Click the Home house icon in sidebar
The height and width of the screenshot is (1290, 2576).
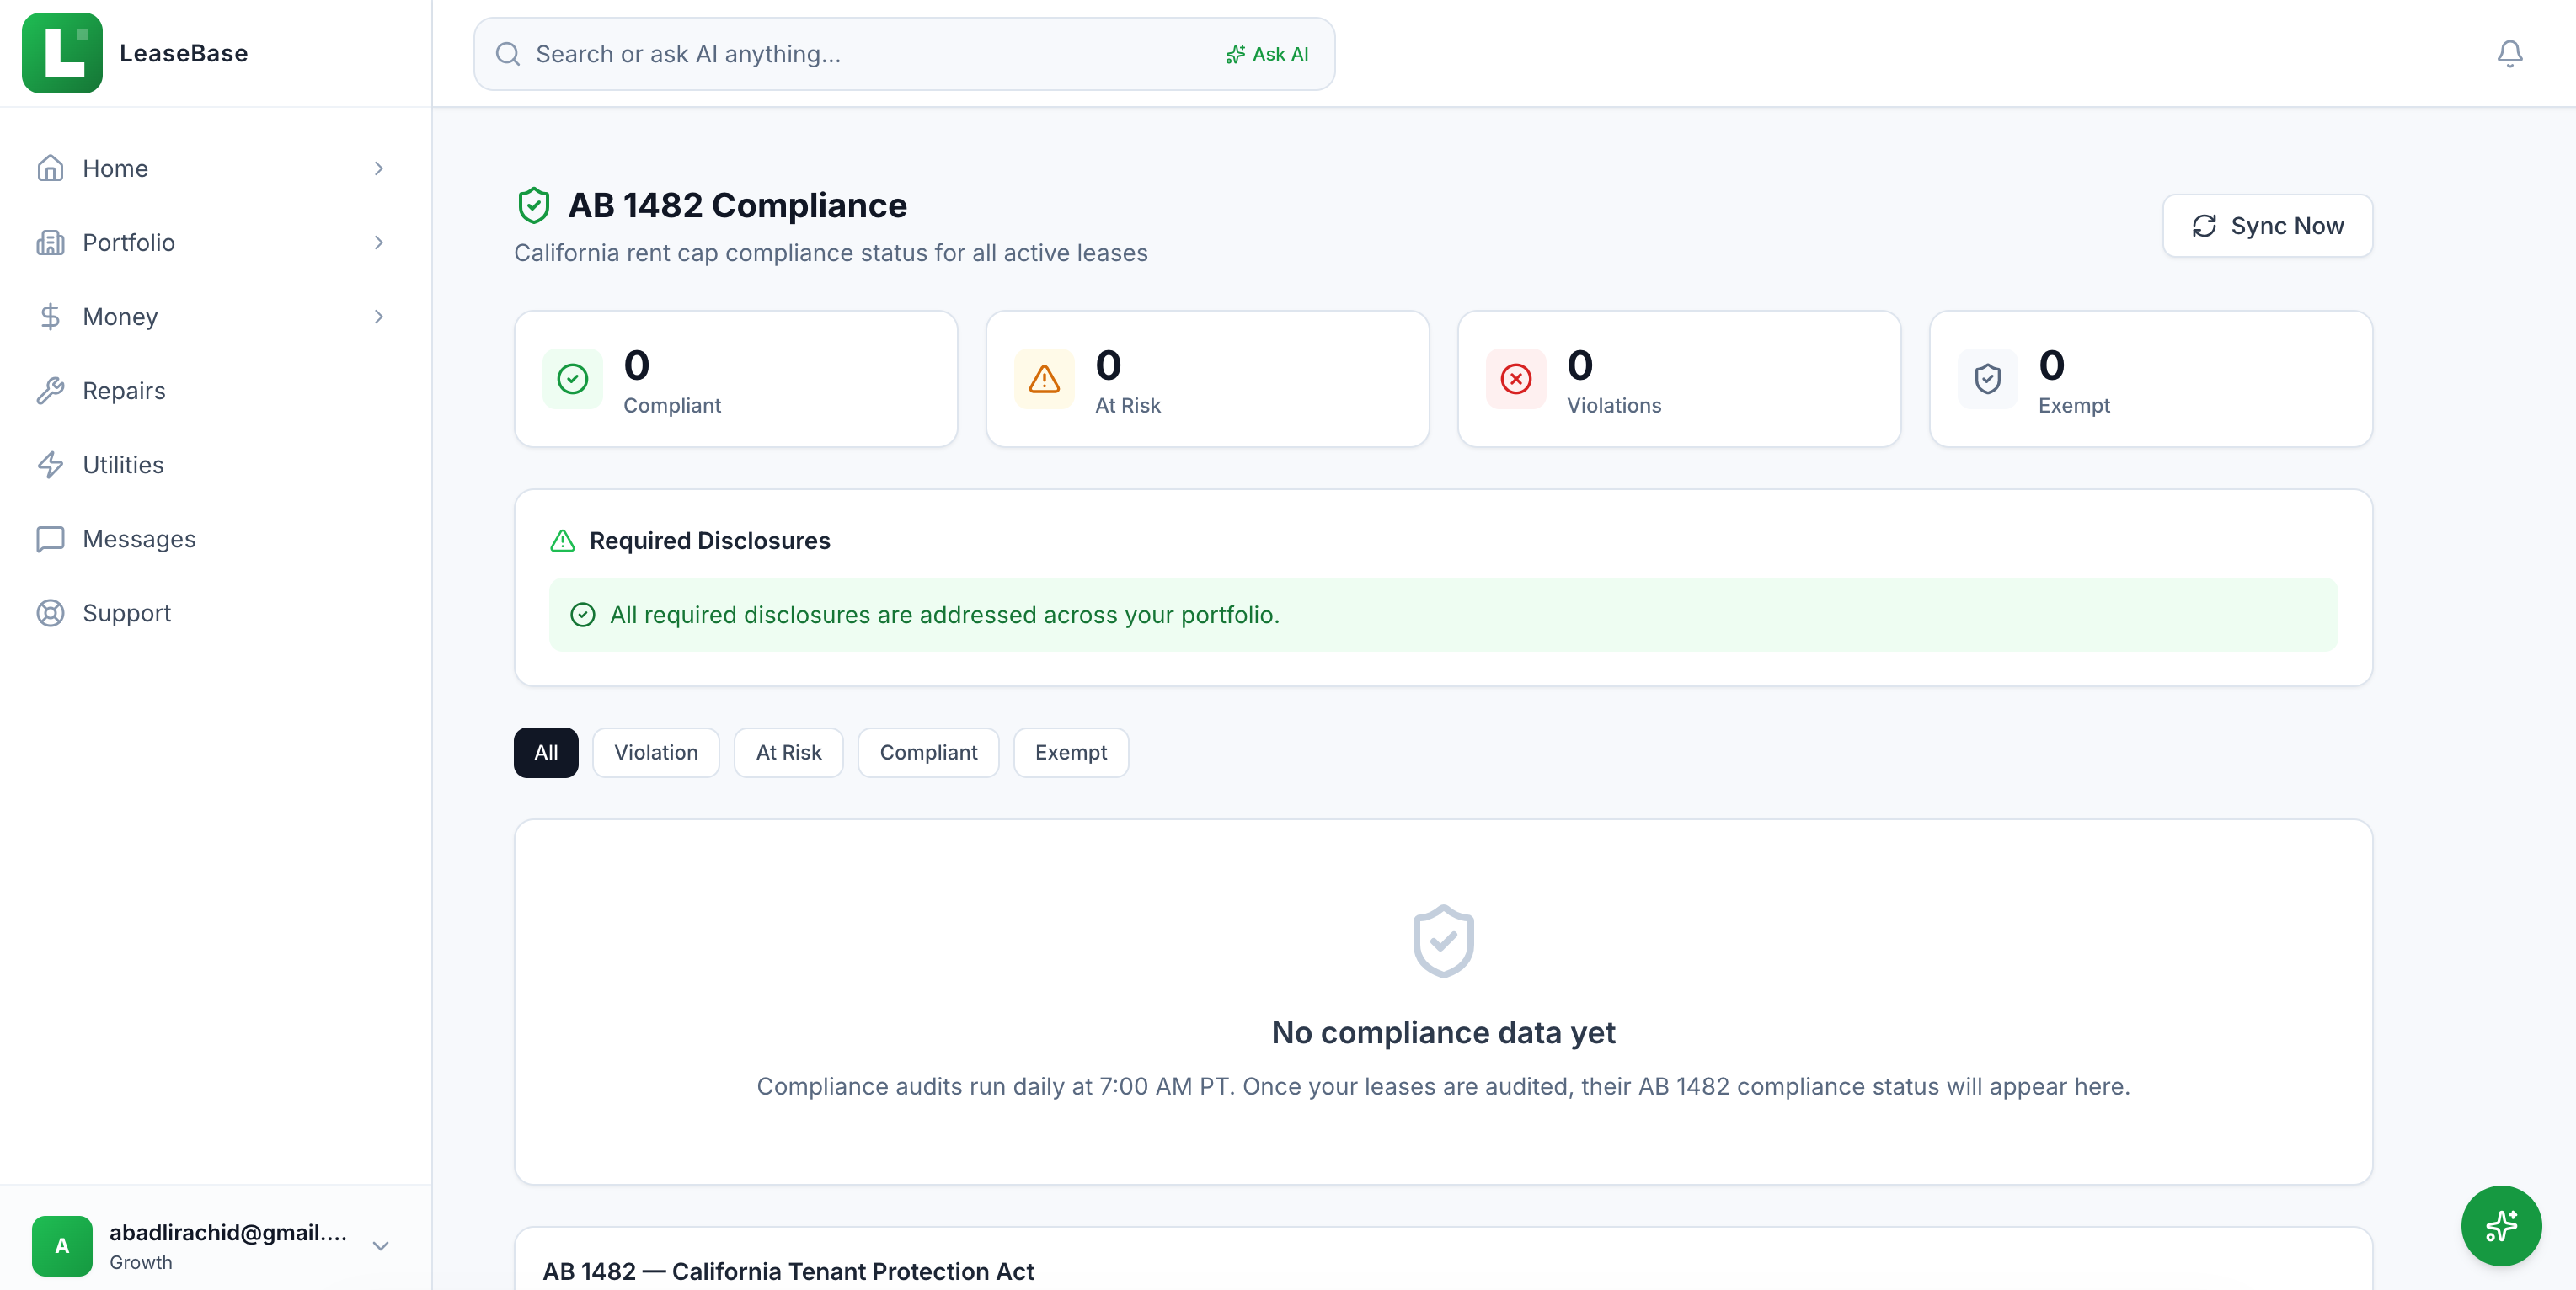pyautogui.click(x=50, y=168)
